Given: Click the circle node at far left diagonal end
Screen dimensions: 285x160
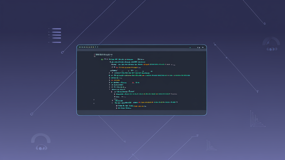Looking at the screenshot, I should (x=32, y=114).
